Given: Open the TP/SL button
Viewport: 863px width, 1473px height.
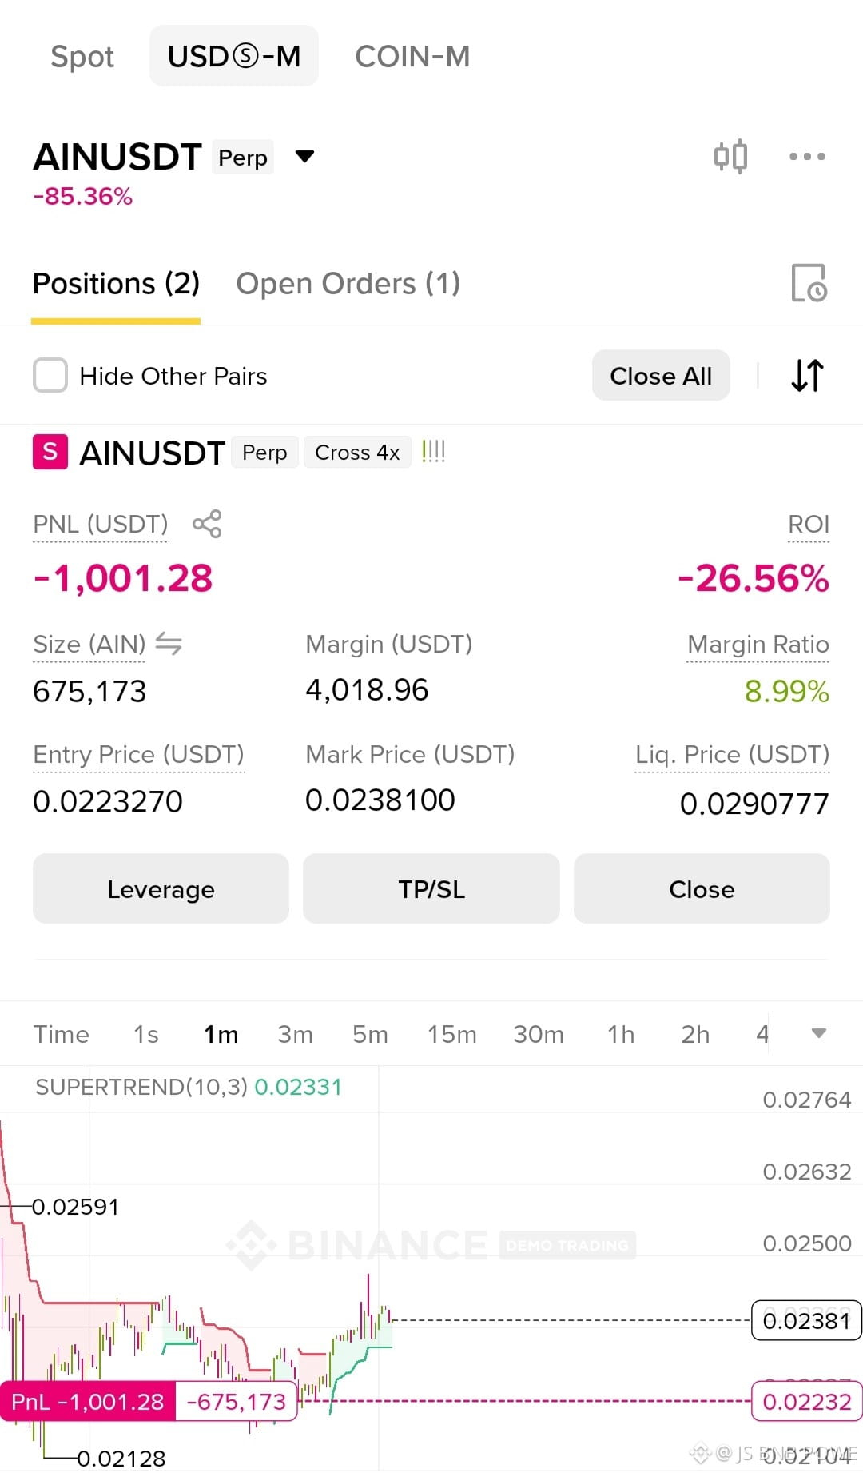Looking at the screenshot, I should click(431, 888).
